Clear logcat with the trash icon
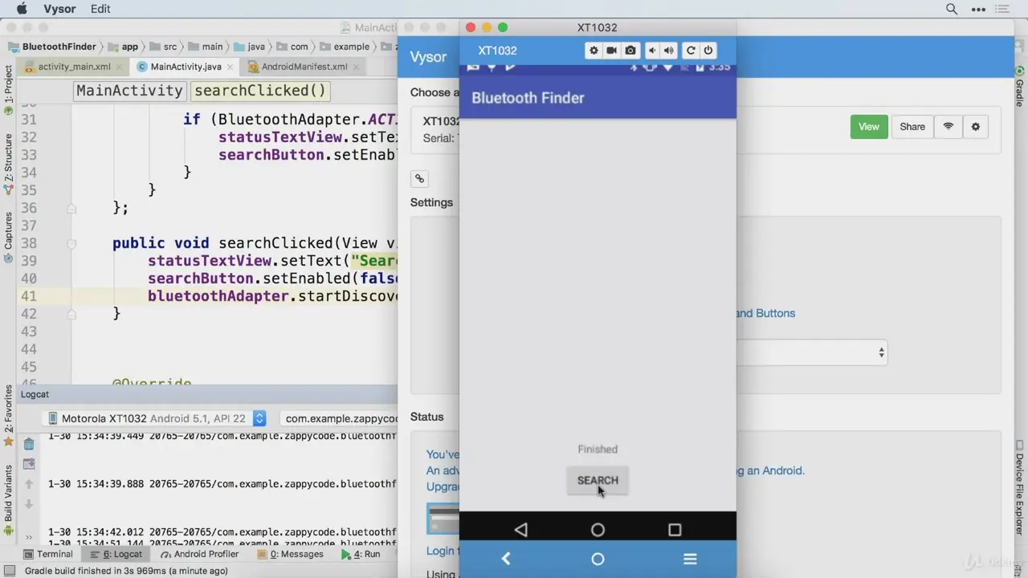The image size is (1028, 578). tap(29, 444)
